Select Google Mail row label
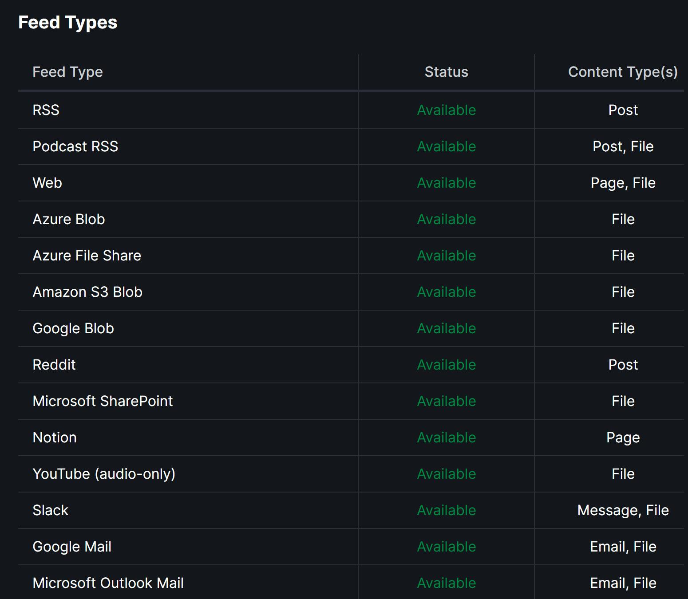Screen dimensions: 688x599 [72, 547]
